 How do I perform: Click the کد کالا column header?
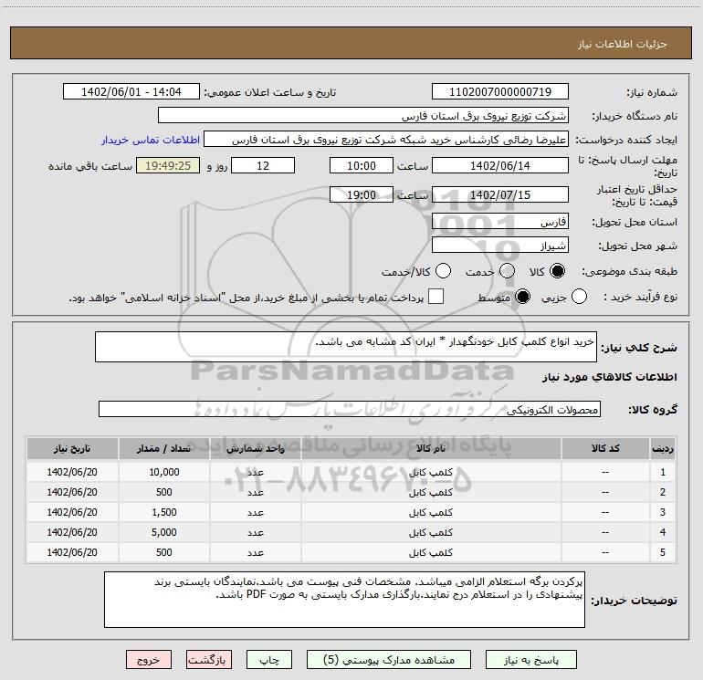point(605,448)
